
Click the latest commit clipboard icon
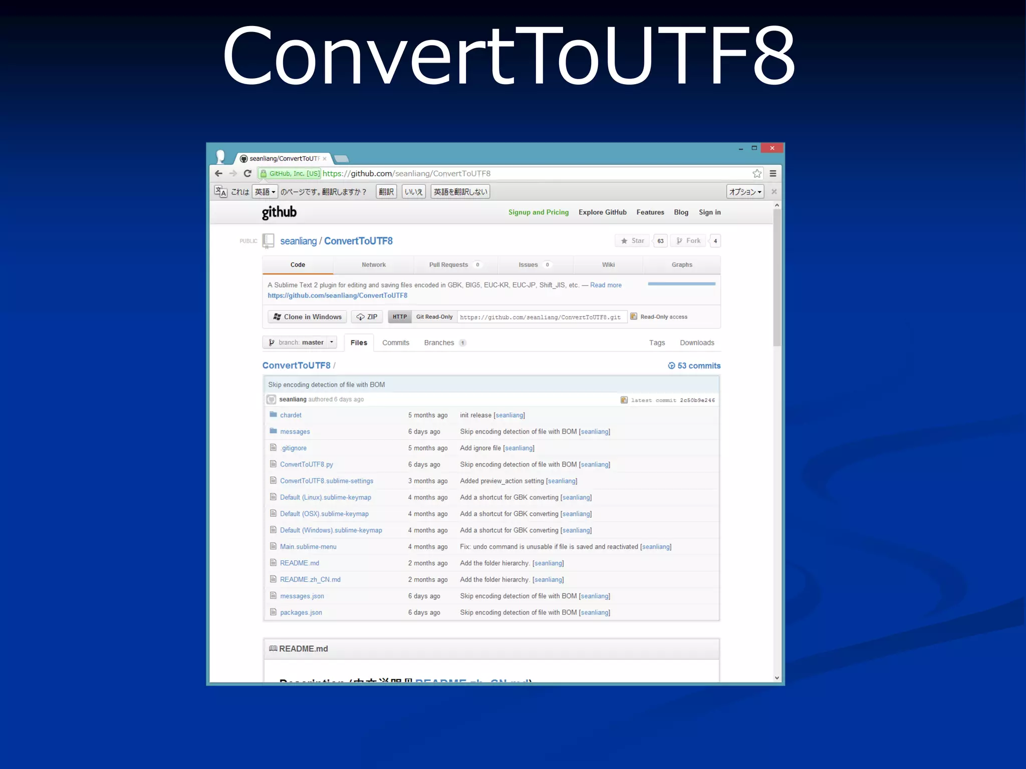624,400
